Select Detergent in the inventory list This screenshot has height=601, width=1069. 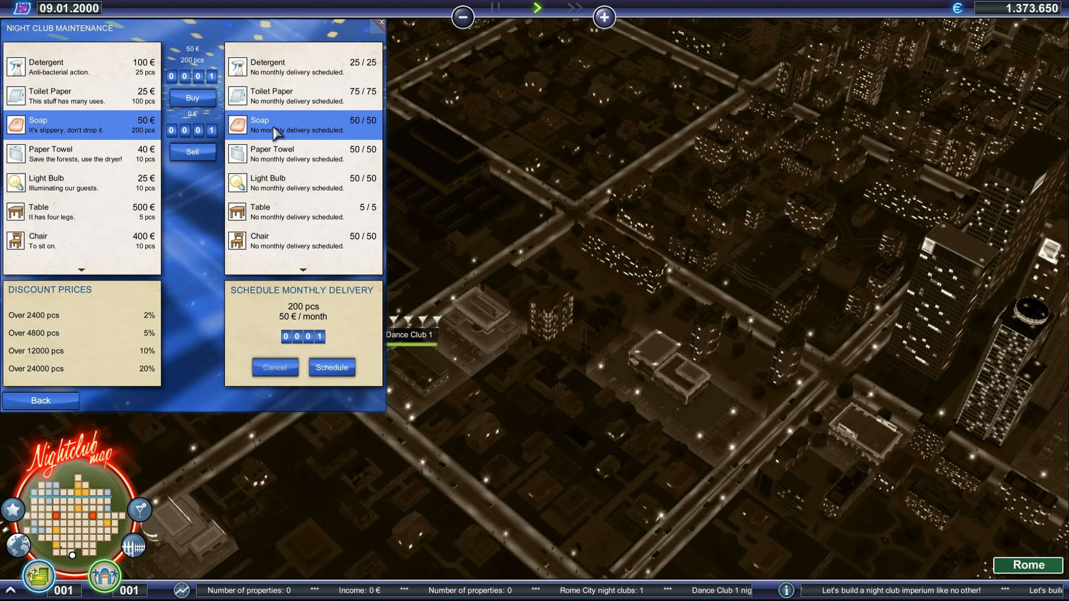point(303,67)
